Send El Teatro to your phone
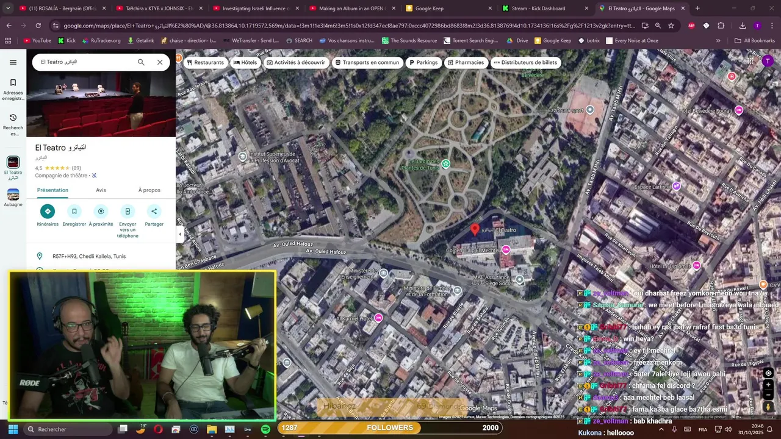Image resolution: width=781 pixels, height=439 pixels. [x=128, y=221]
